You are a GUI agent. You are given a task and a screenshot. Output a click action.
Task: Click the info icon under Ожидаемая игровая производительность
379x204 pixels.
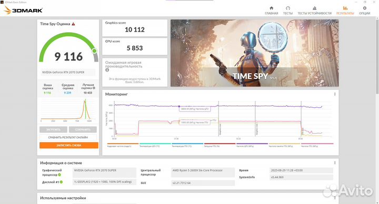click(107, 70)
